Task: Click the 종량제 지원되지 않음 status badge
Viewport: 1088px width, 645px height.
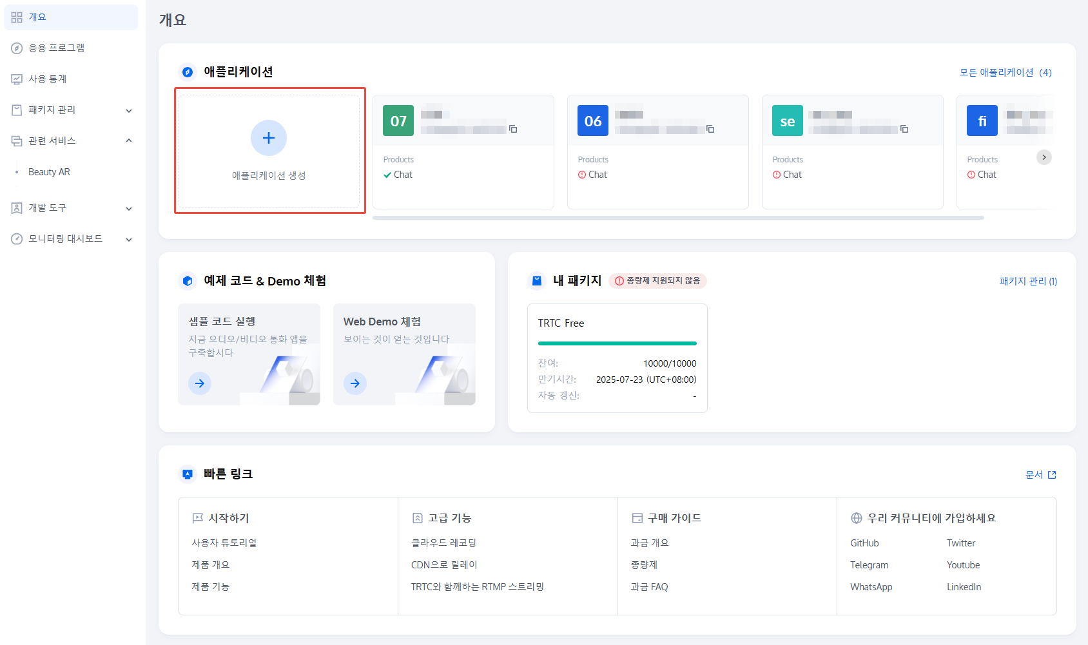Action: tap(657, 281)
